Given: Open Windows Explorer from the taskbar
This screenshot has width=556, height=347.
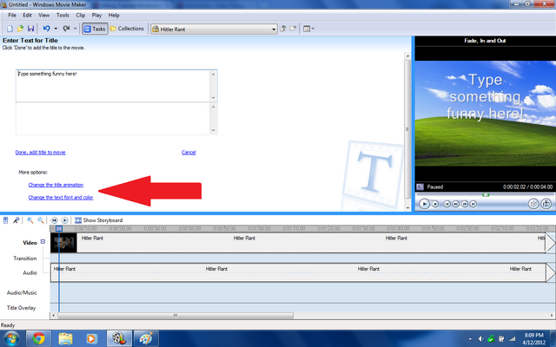Looking at the screenshot, I should (65, 338).
